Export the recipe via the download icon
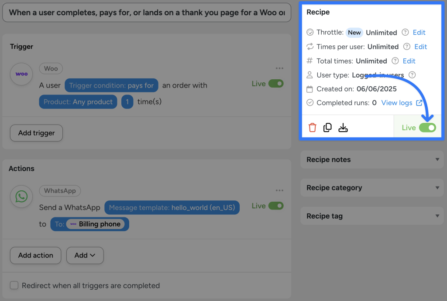This screenshot has width=447, height=301. click(x=343, y=127)
